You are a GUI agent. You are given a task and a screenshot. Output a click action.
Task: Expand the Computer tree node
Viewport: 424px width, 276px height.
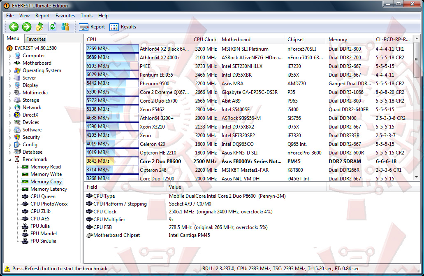pos(10,56)
